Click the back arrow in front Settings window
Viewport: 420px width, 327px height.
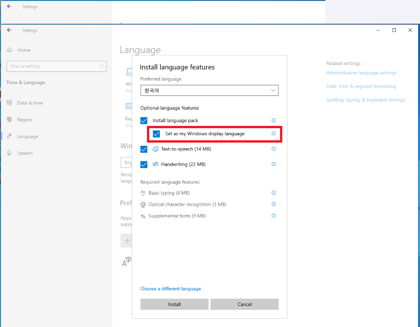[x=9, y=30]
